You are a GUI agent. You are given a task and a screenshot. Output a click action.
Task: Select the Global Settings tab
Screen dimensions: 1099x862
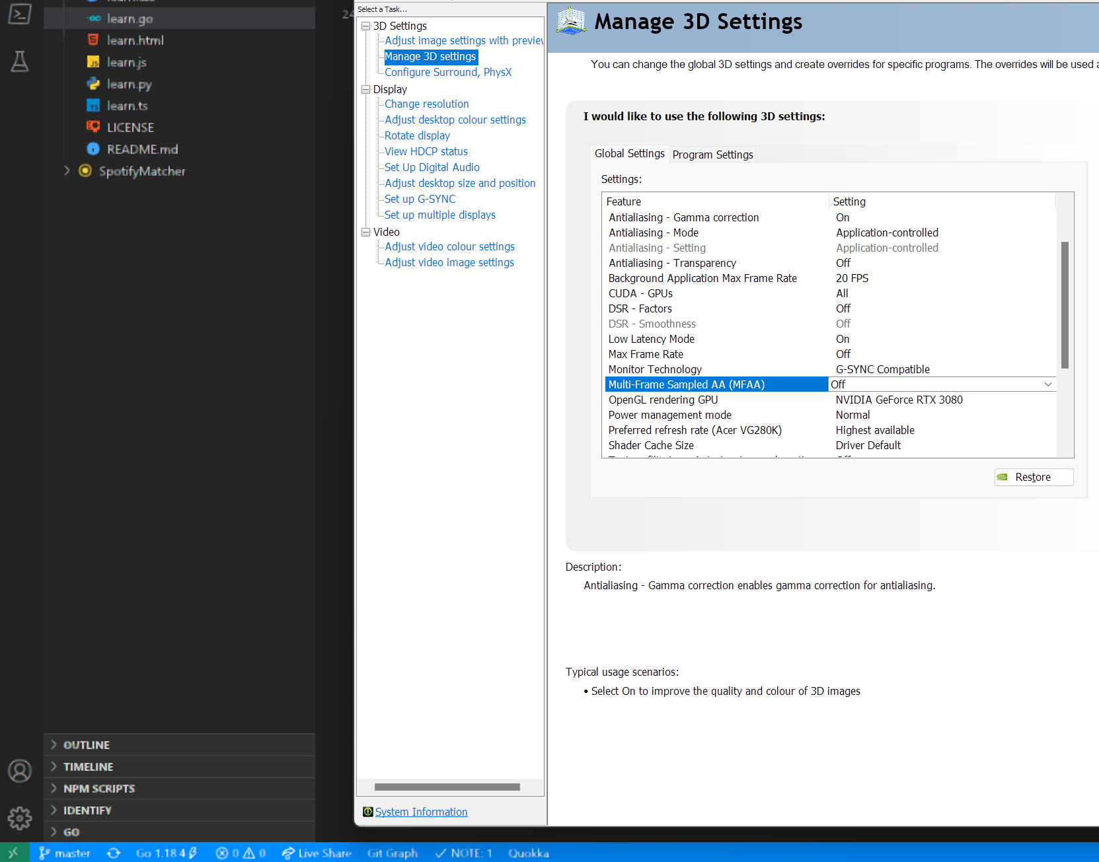629,153
